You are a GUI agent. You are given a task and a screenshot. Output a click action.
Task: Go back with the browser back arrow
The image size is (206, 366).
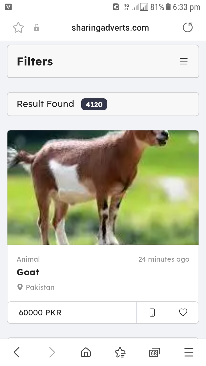point(17,352)
